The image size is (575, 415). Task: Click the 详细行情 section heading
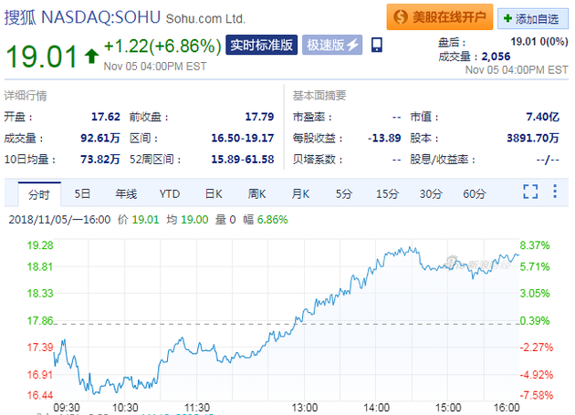coord(26,96)
